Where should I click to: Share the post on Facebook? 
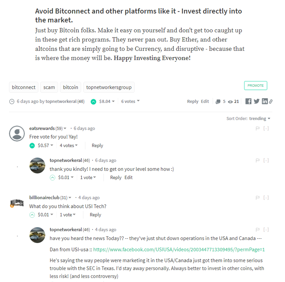pos(248,101)
